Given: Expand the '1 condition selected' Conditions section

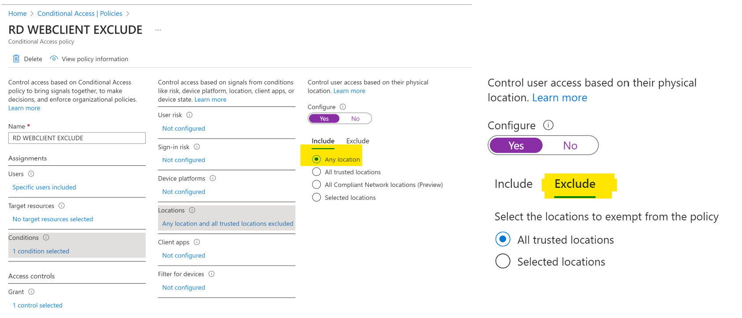Looking at the screenshot, I should click(41, 251).
